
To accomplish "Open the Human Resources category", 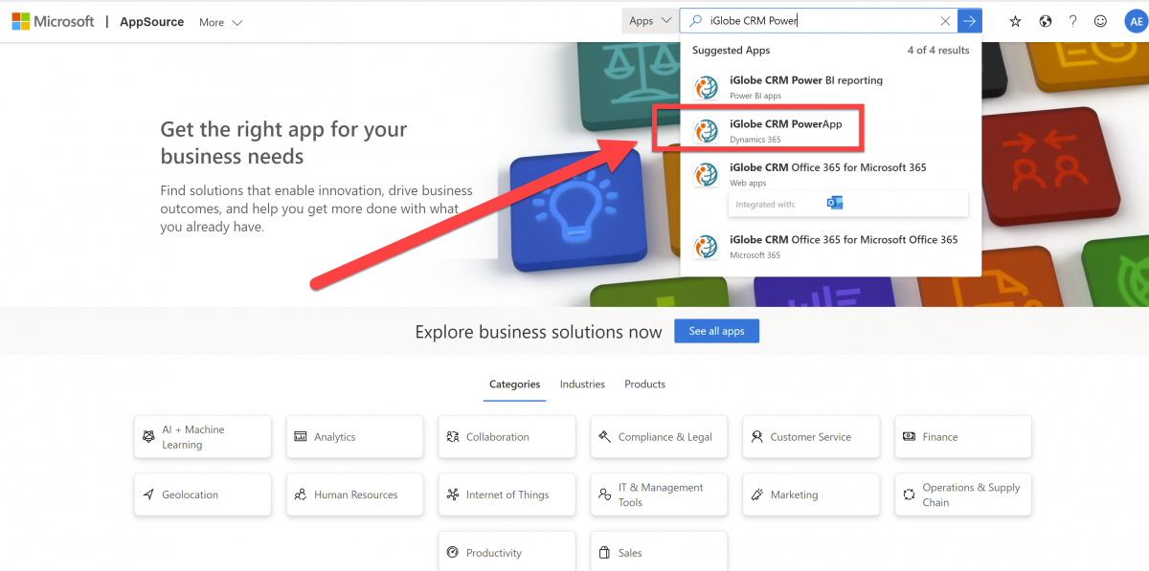I will pos(354,494).
